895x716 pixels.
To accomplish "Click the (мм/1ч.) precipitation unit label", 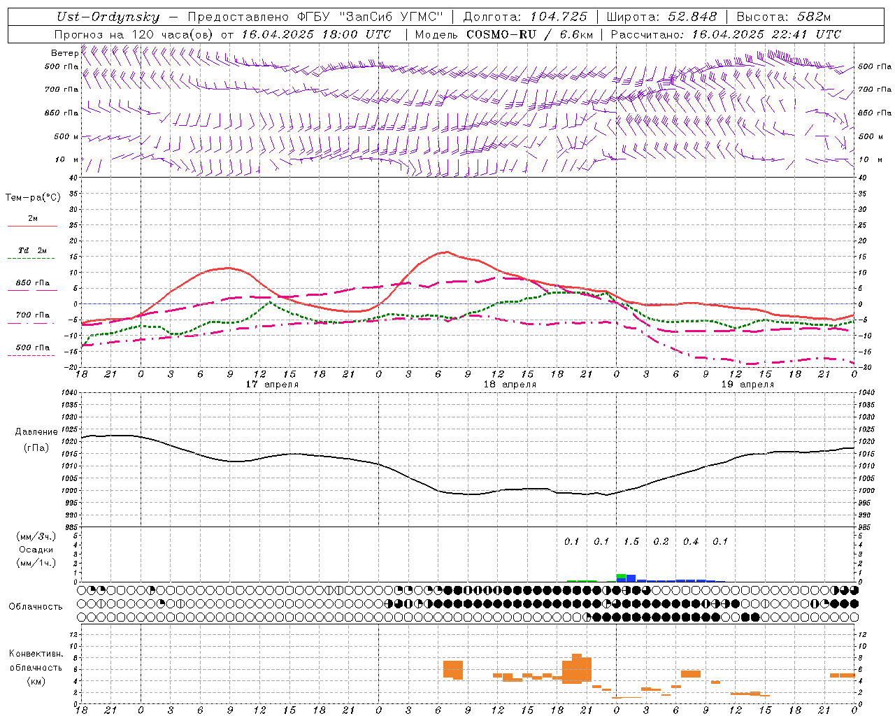I will [36, 563].
